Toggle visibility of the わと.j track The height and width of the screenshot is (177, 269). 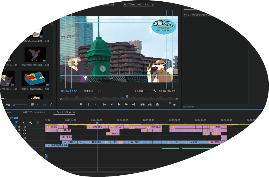coord(25,138)
